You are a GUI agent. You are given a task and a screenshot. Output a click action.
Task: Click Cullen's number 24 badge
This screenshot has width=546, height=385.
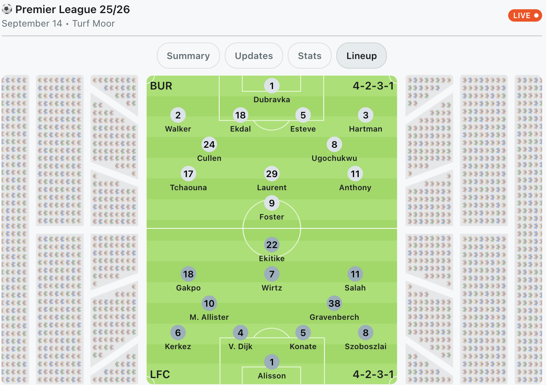(x=209, y=144)
